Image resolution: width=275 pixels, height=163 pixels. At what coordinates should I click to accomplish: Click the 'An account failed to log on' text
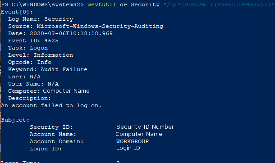coord(51,105)
